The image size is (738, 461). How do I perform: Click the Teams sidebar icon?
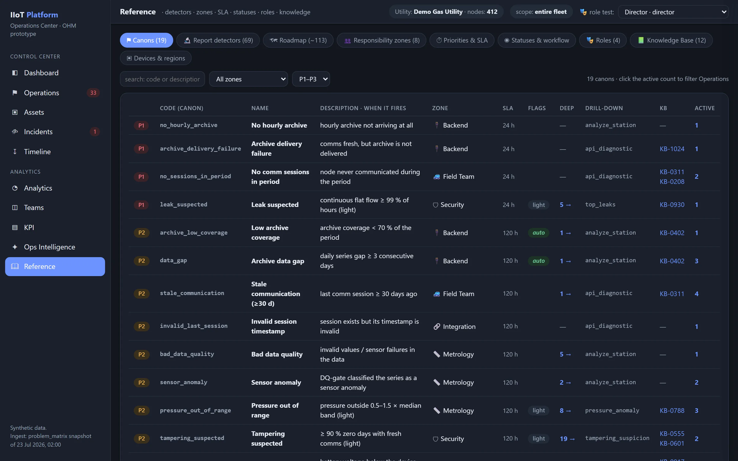coord(15,208)
